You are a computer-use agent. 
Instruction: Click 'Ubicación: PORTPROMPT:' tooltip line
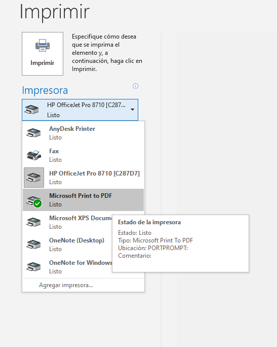(153, 248)
